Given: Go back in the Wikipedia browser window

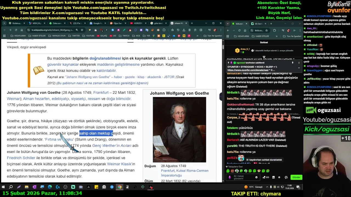Looking at the screenshot, I should [x=5, y=30].
